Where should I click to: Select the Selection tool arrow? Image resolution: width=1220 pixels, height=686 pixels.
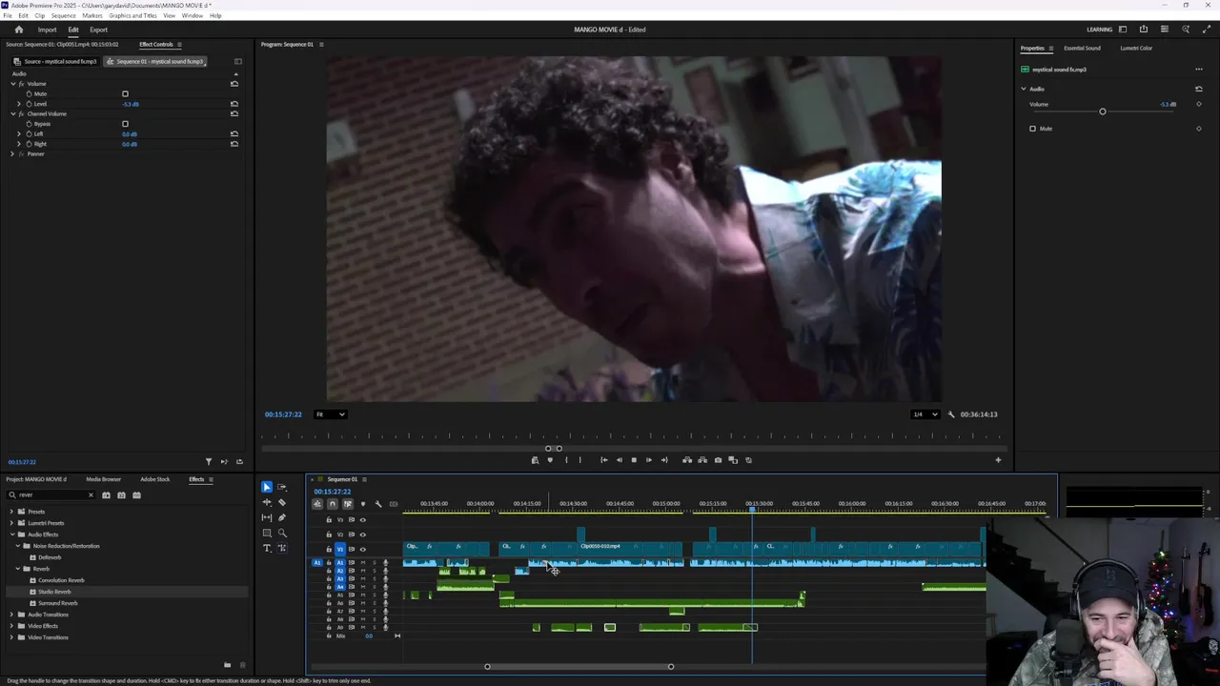click(267, 487)
